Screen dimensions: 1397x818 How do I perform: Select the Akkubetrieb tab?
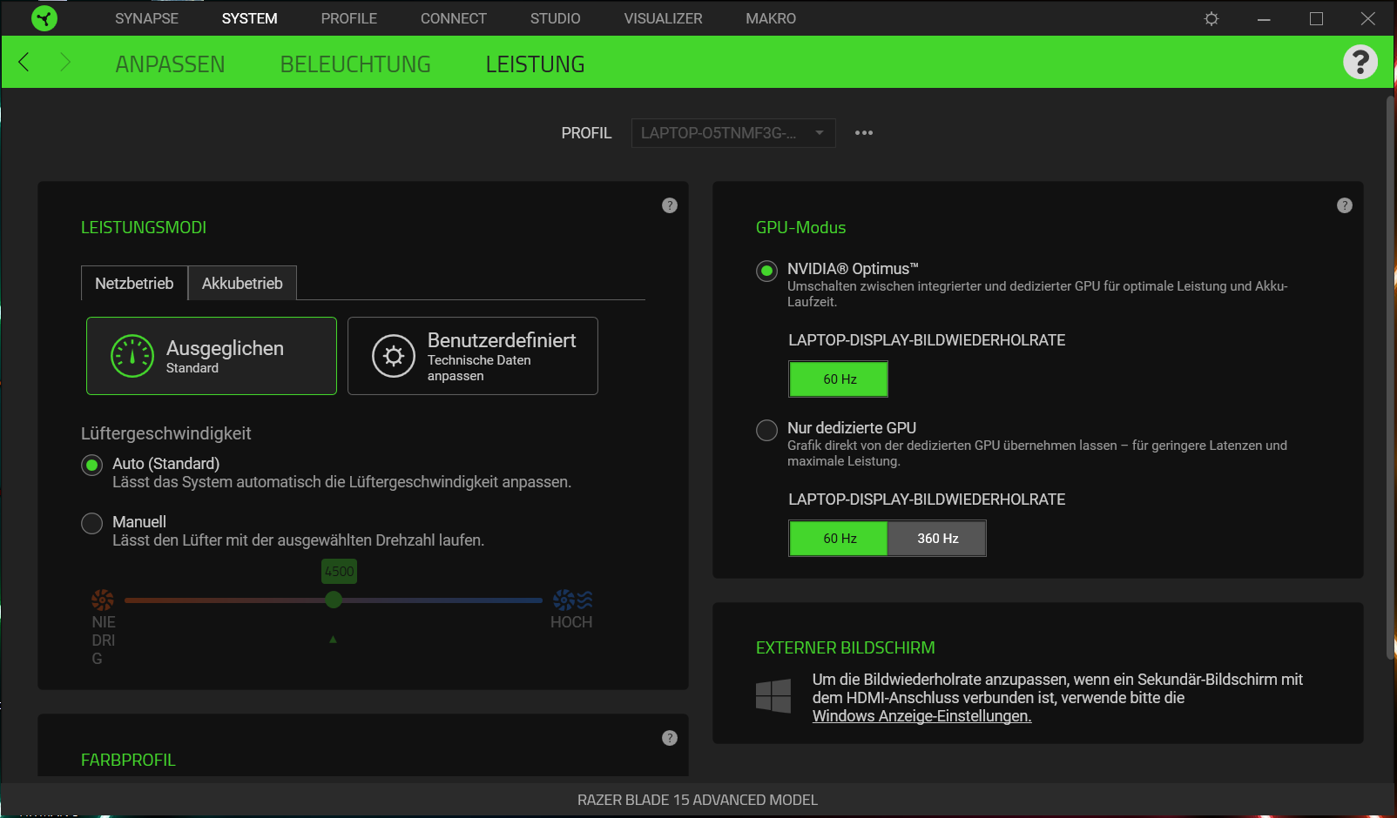pyautogui.click(x=242, y=283)
